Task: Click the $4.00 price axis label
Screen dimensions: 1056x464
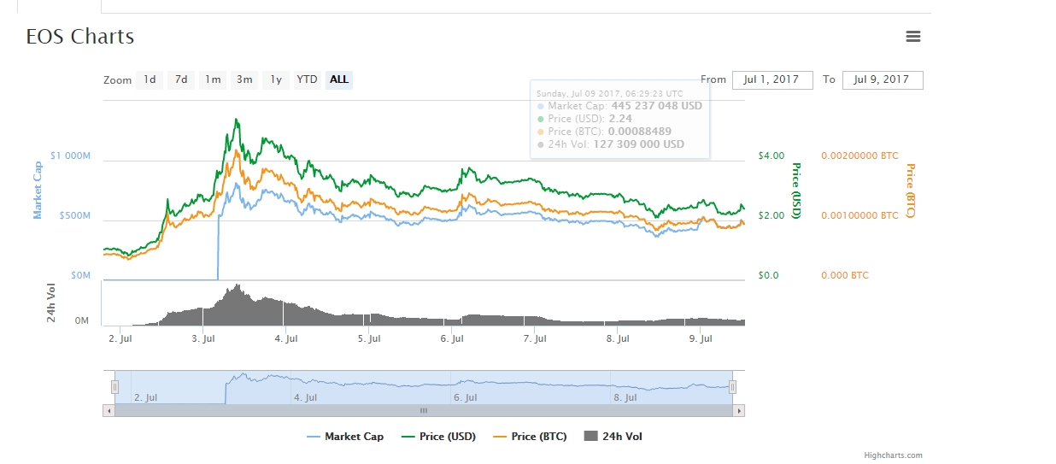Action: [x=771, y=156]
